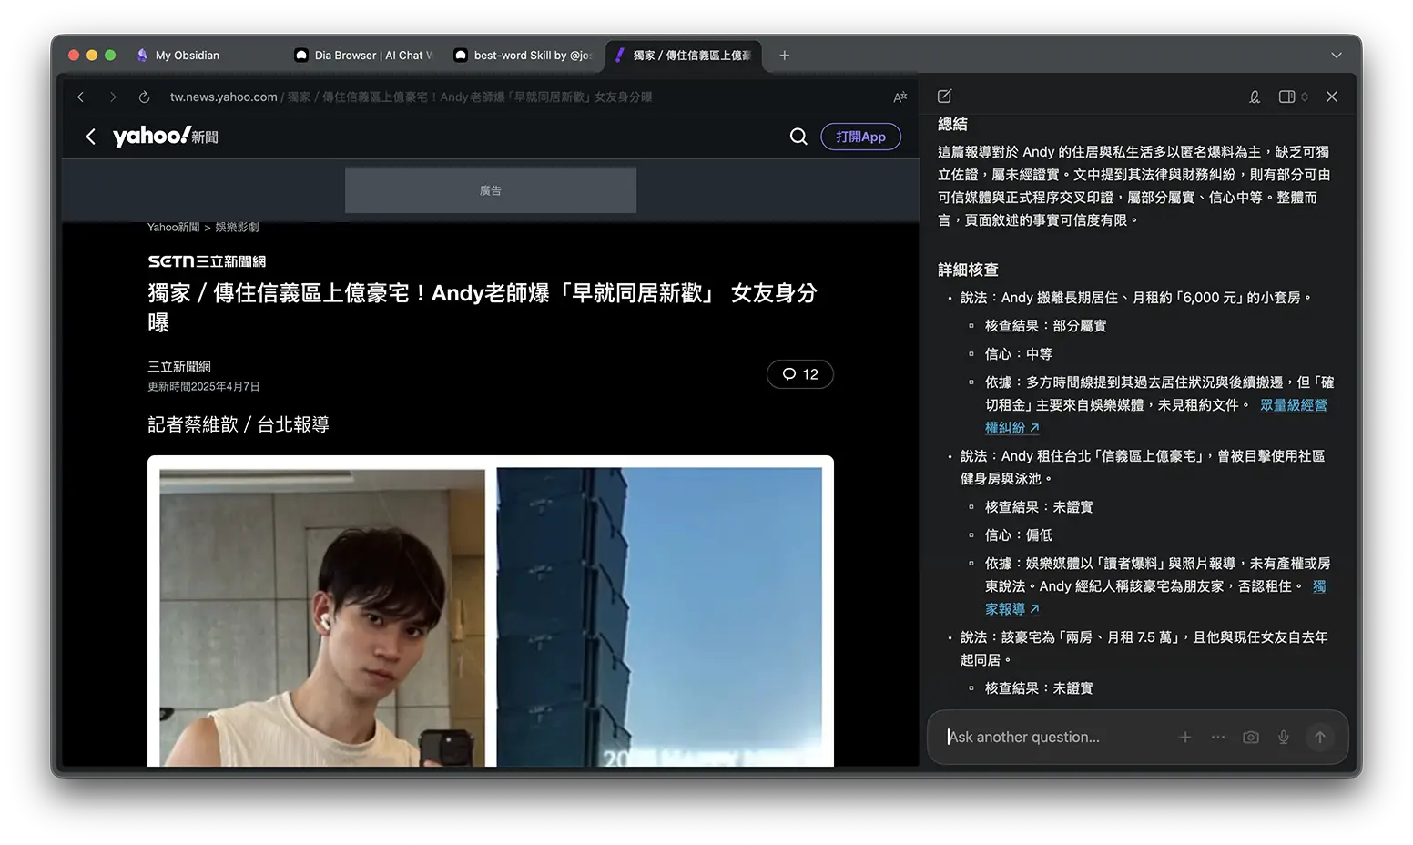Click the translate page icon in address bar

click(900, 97)
